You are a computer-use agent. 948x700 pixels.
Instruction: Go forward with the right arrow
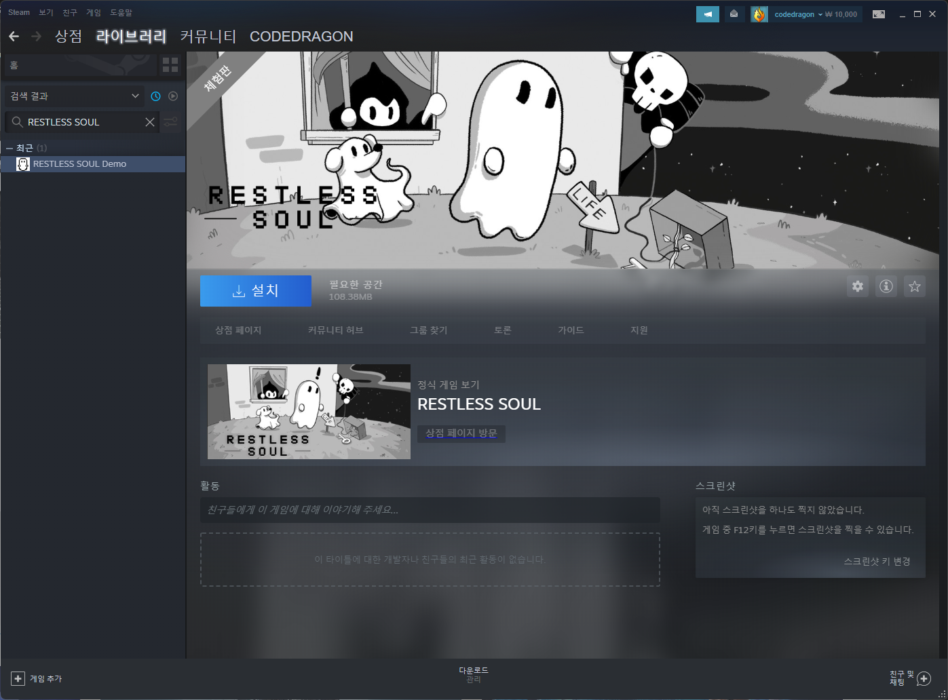37,37
